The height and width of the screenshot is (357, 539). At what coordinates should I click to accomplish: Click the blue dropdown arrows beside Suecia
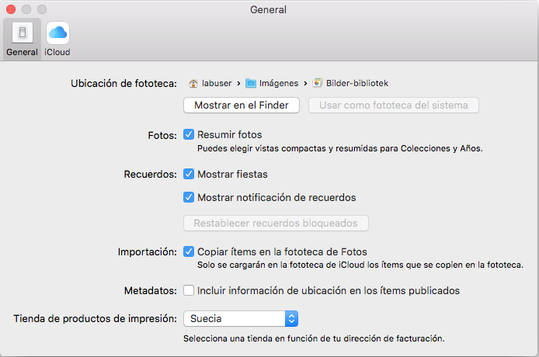pyautogui.click(x=291, y=318)
